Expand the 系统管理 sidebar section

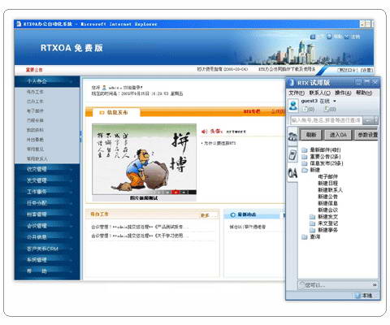pyautogui.click(x=47, y=260)
